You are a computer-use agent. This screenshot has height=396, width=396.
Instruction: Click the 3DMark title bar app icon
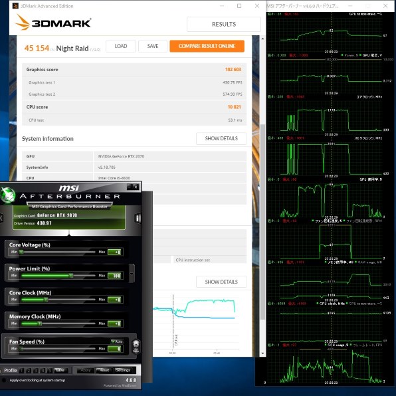tap(15, 6)
